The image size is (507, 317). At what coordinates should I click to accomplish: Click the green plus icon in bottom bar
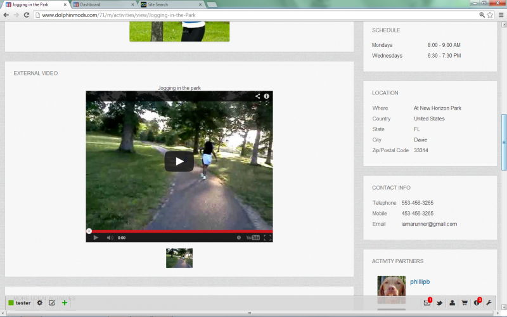point(65,303)
